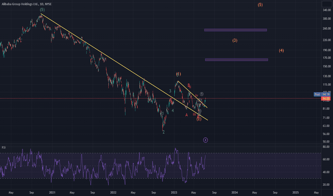Click the red 94.00 price tag
This screenshot has width=333, height=196.
click(326, 98)
